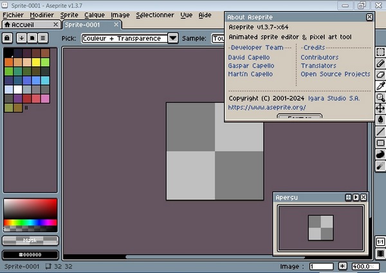Click the frame number input field
The image size is (386, 273).
click(321, 266)
